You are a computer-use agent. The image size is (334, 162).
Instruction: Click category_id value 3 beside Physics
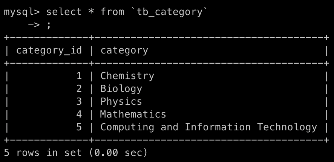pyautogui.click(x=79, y=102)
